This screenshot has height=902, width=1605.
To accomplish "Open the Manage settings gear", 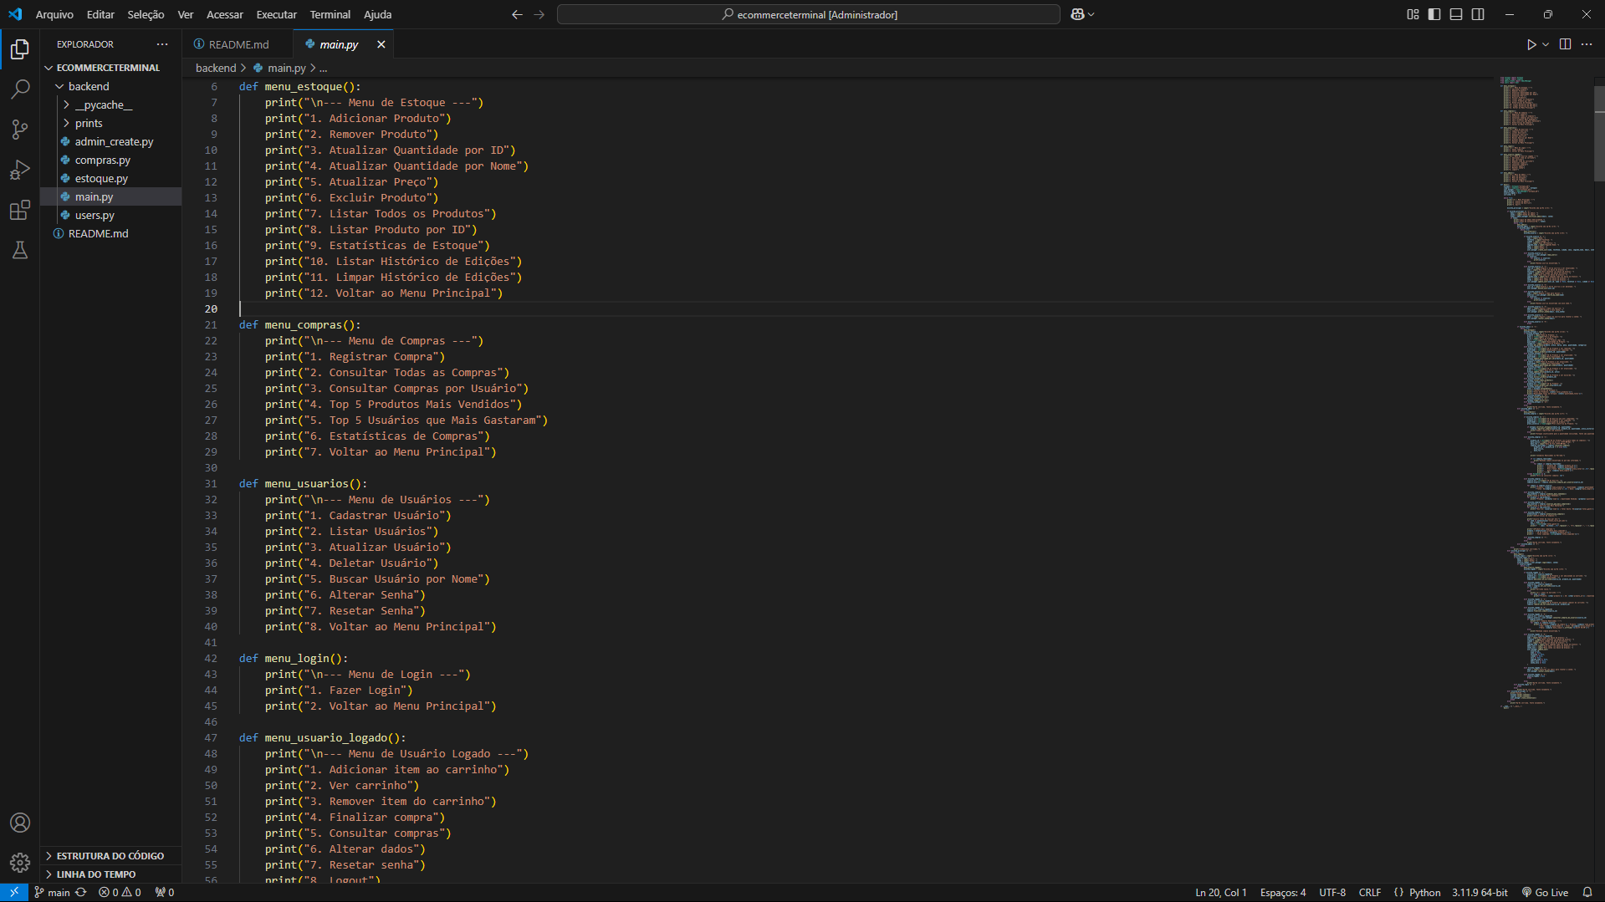I will [x=20, y=862].
